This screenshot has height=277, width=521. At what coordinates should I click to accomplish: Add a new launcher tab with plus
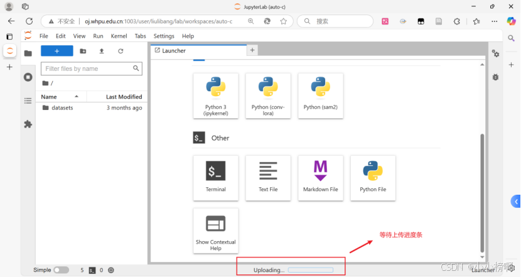[252, 50]
